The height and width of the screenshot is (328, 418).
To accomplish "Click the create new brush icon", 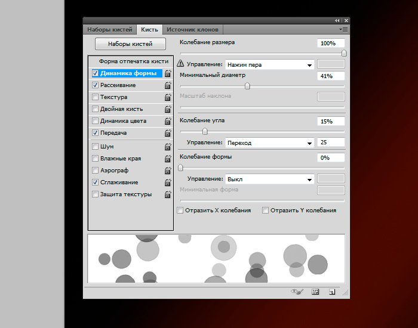I will [331, 292].
